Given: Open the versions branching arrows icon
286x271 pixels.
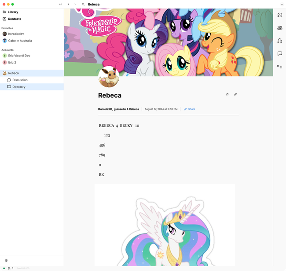Looking at the screenshot, I should click(x=279, y=41).
